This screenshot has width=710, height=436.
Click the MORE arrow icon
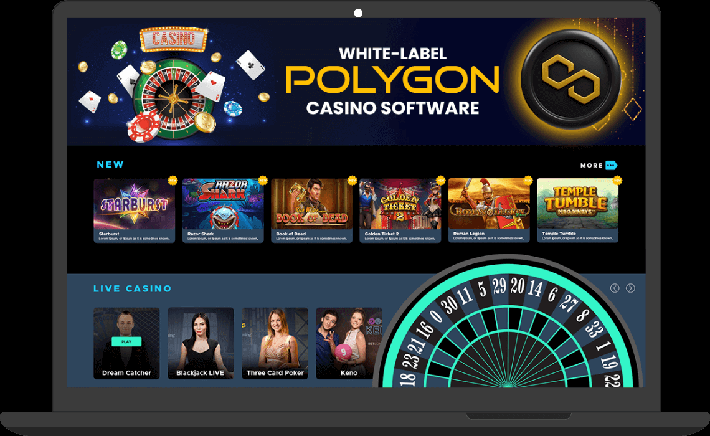click(x=611, y=165)
